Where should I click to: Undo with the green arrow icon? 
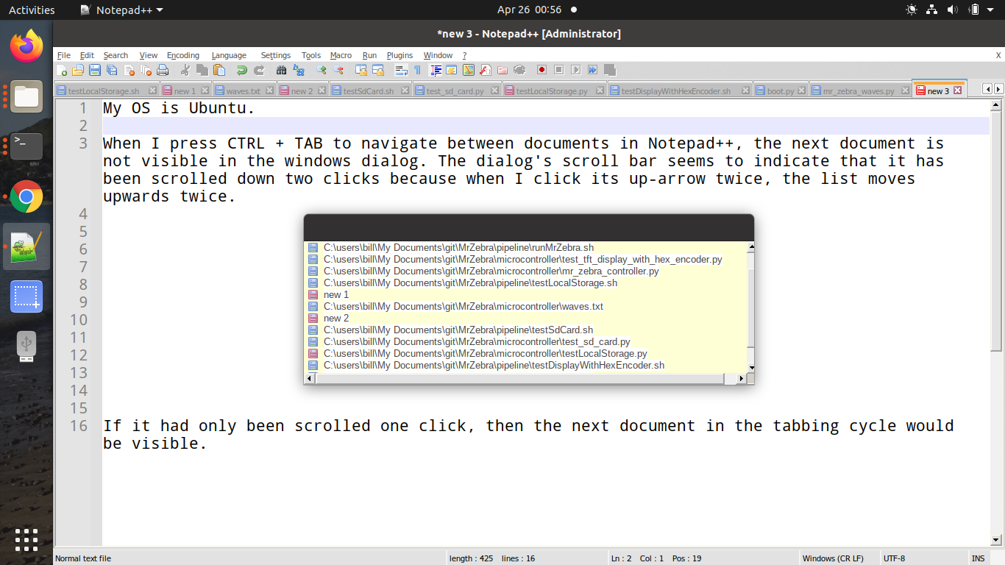point(242,70)
